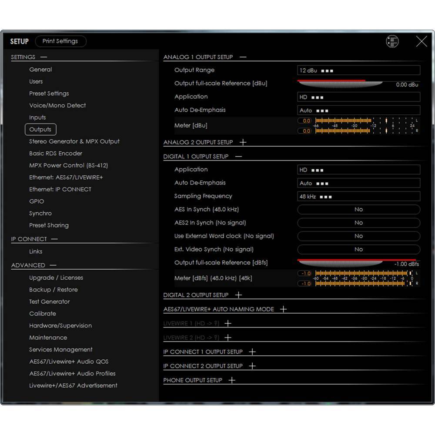
Task: Click the -1.00 dBfs reference value
Action: (x=406, y=264)
